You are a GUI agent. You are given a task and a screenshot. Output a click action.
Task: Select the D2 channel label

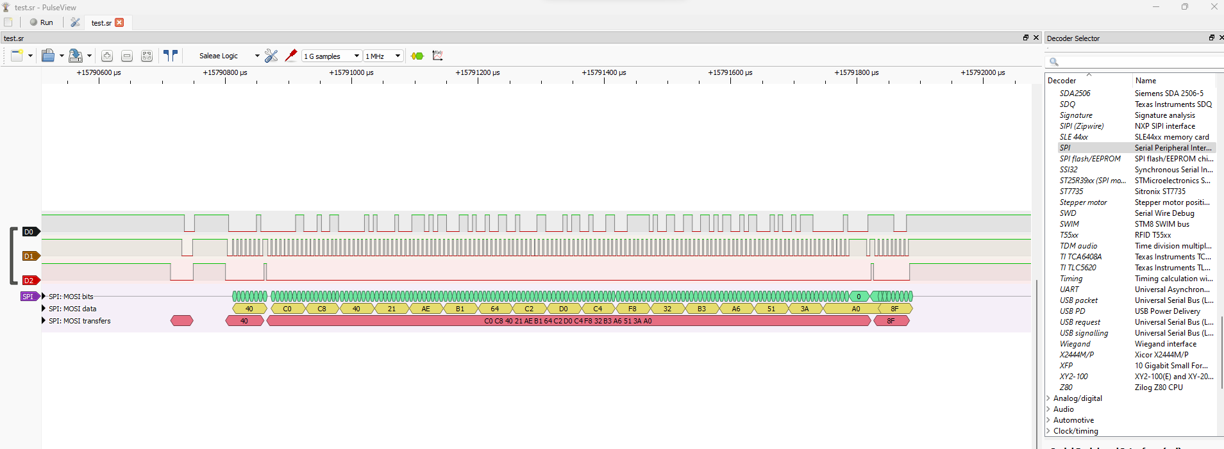(30, 281)
